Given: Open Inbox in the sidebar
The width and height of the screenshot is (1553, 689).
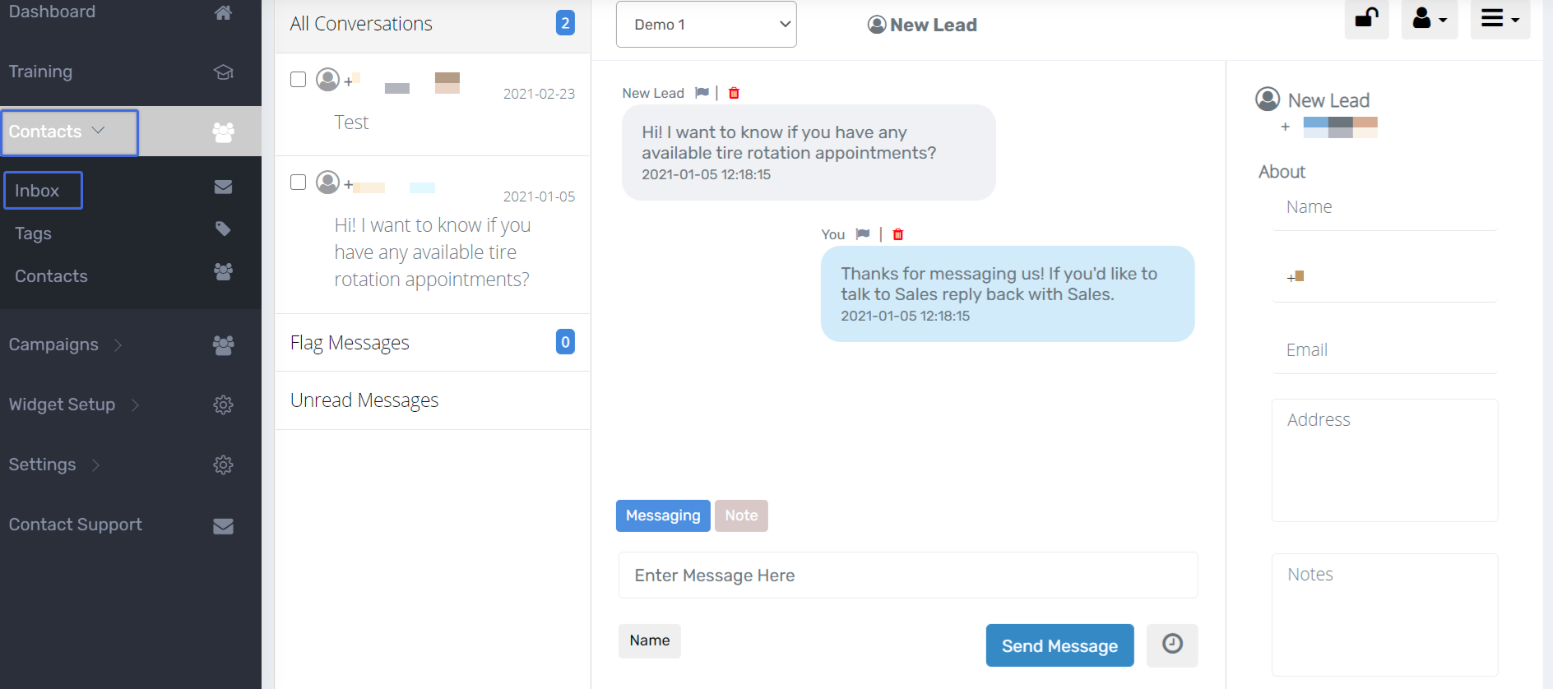Looking at the screenshot, I should tap(43, 191).
